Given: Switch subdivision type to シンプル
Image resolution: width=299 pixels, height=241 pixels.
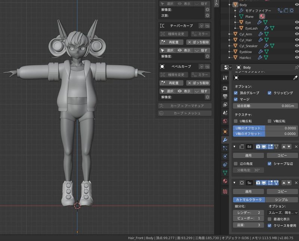Looking at the screenshot, I should [x=281, y=200].
